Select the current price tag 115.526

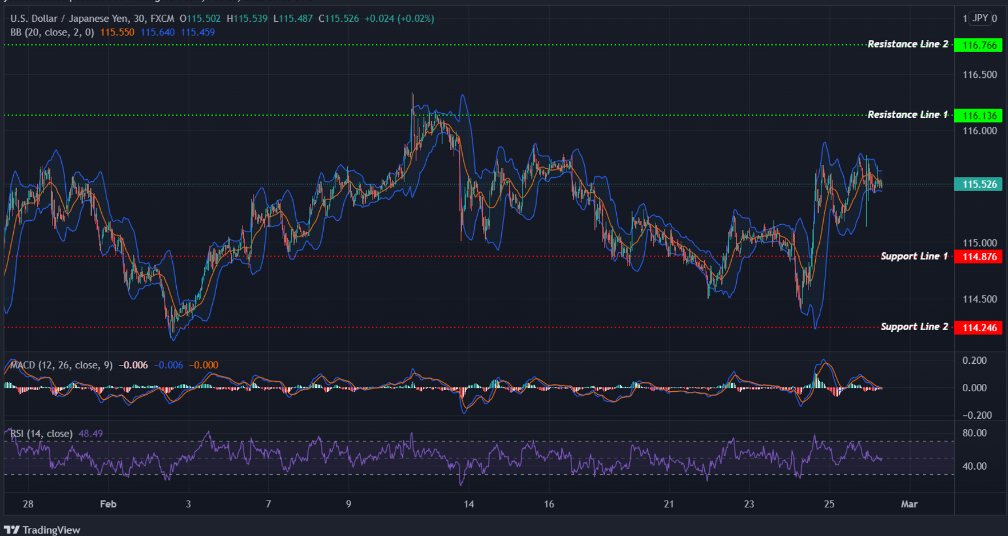click(x=979, y=184)
